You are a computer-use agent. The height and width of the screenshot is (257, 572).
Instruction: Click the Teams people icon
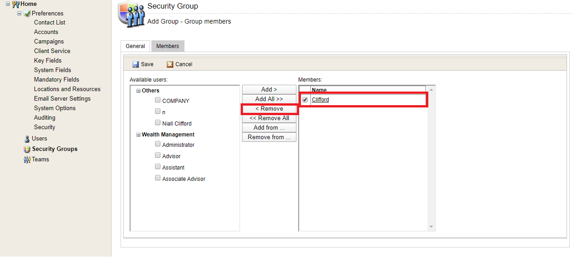pyautogui.click(x=27, y=160)
